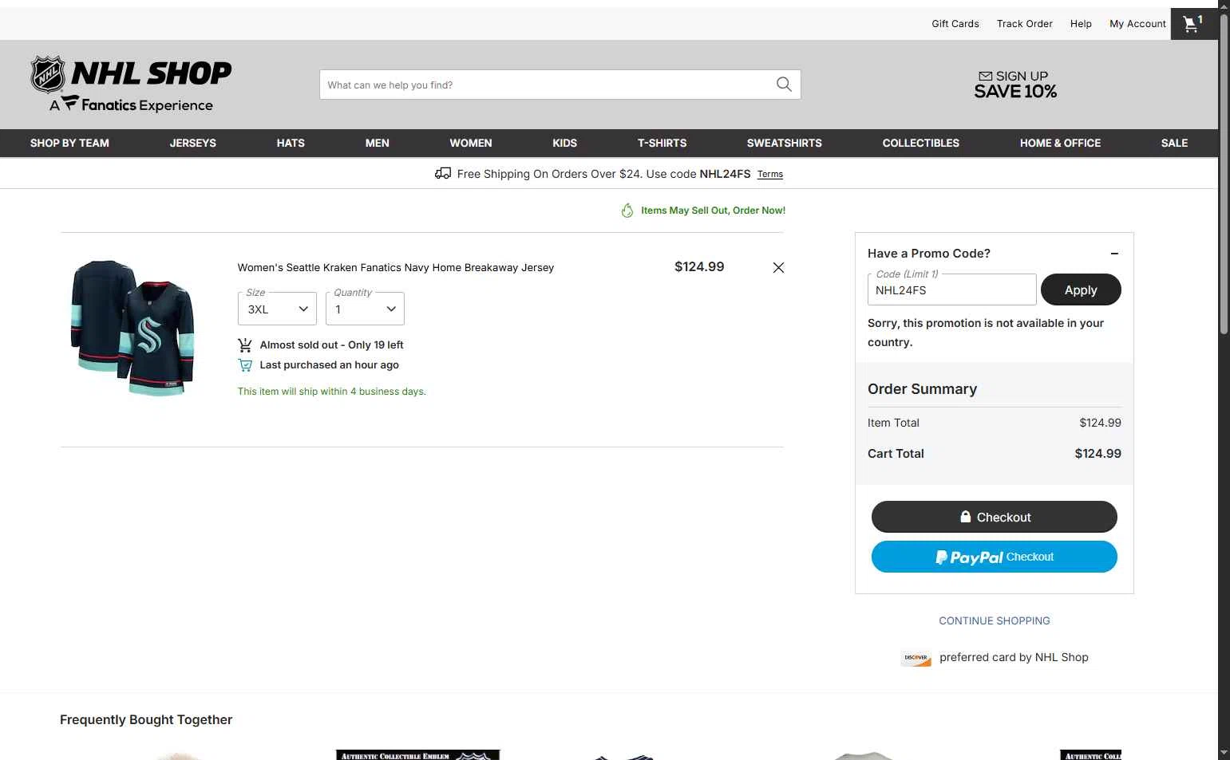This screenshot has width=1230, height=760.
Task: Click the 'Items May Sell Out, Order Now!' text
Action: coord(713,211)
